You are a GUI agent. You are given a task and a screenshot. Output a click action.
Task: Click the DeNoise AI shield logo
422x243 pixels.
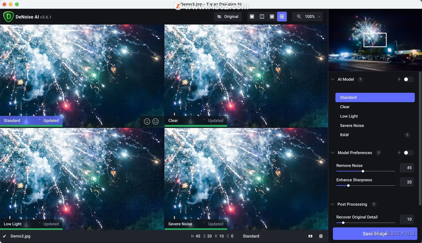click(8, 17)
